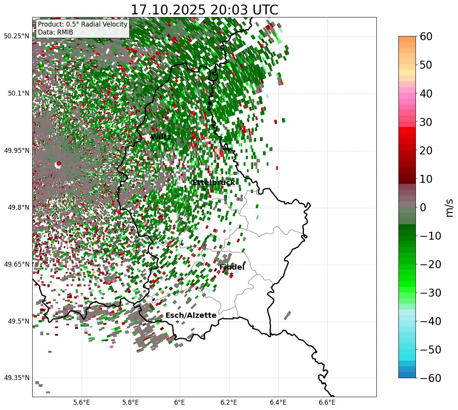Click the 'Data: RMIB' label

click(55, 33)
